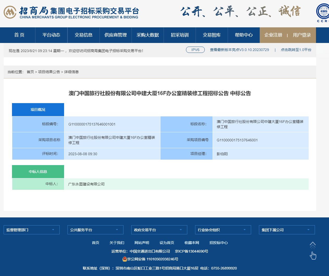The image size is (329, 276).
Task: Click 评标时间 value 2023-08-08 09:30
Action: 83,154
